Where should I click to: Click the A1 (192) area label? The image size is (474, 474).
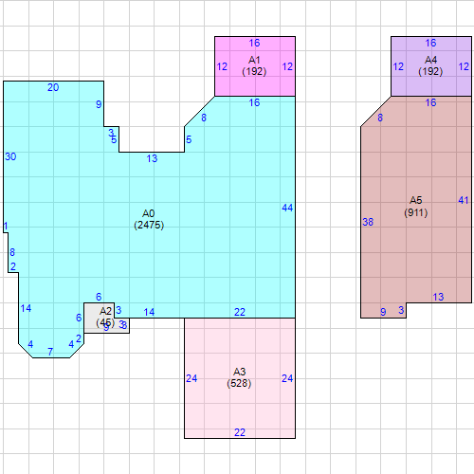pos(254,65)
